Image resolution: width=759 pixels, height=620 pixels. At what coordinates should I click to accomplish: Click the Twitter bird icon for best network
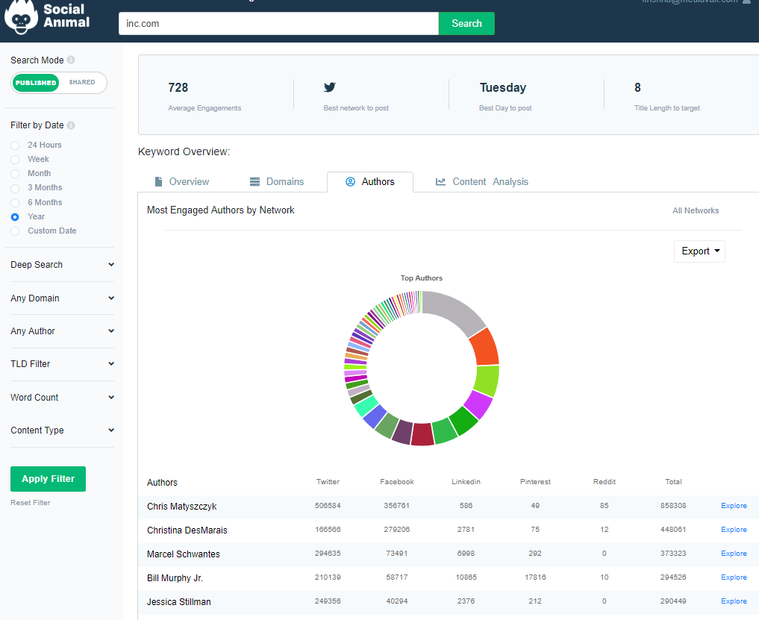tap(330, 87)
